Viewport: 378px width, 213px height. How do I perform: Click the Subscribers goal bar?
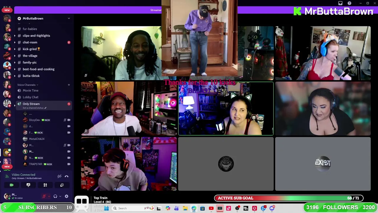37,207
